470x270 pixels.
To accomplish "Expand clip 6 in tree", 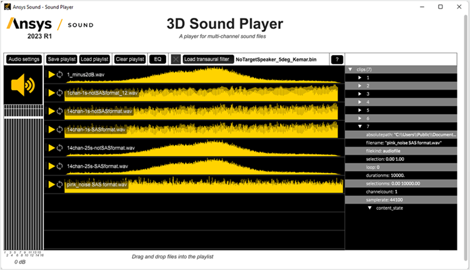I will point(360,118).
